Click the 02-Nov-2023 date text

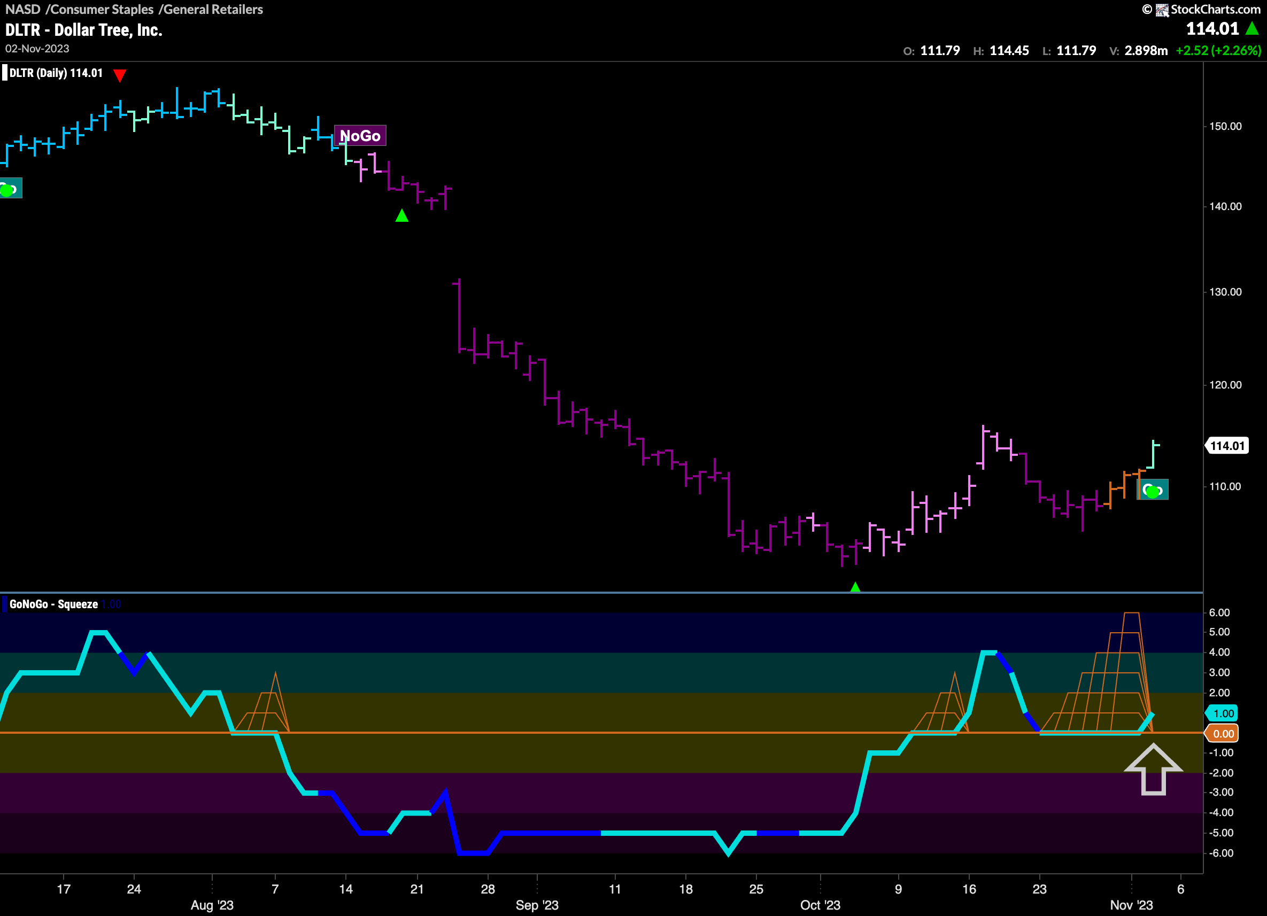point(37,49)
